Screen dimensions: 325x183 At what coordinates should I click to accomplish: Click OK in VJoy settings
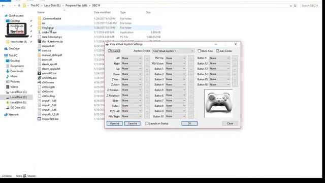point(189,124)
